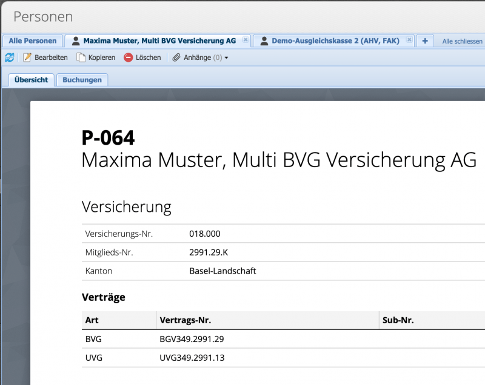Open the Übersicht tab
This screenshot has width=485, height=385.
[x=30, y=79]
